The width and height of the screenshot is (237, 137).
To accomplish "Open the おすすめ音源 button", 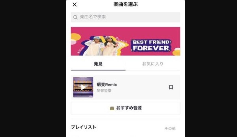I will coord(125,108).
